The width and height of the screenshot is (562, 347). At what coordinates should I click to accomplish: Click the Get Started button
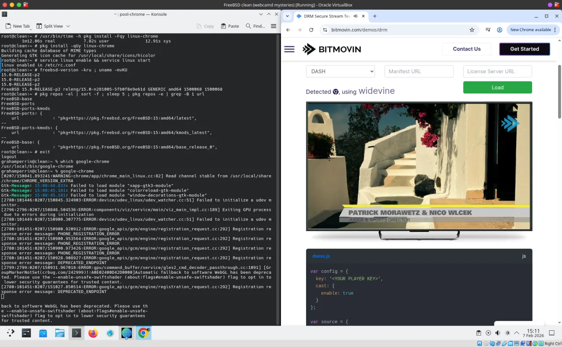pos(524,49)
